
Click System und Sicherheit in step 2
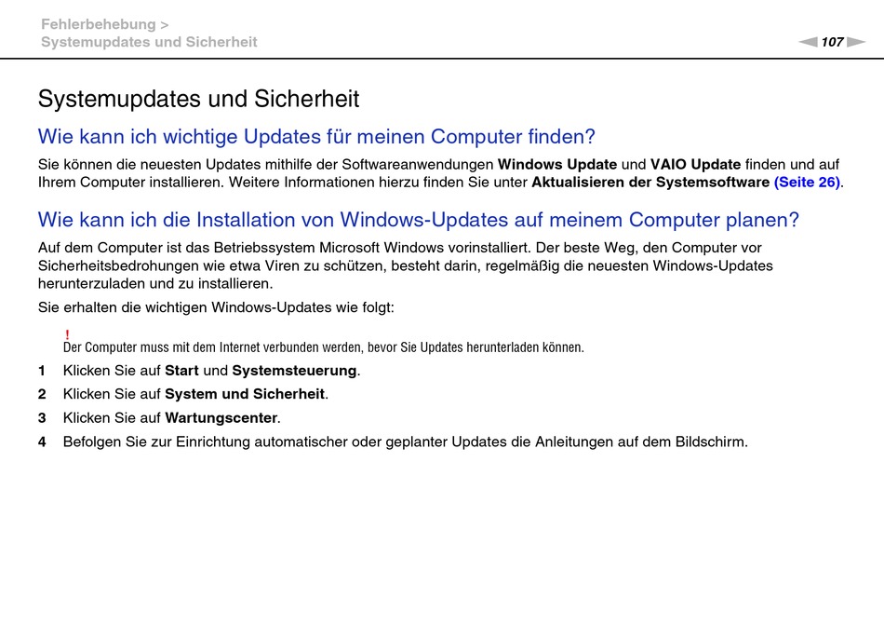245,394
